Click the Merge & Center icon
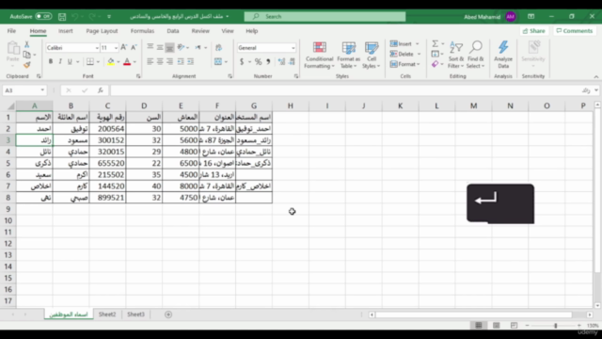This screenshot has width=602, height=339. pyautogui.click(x=218, y=61)
